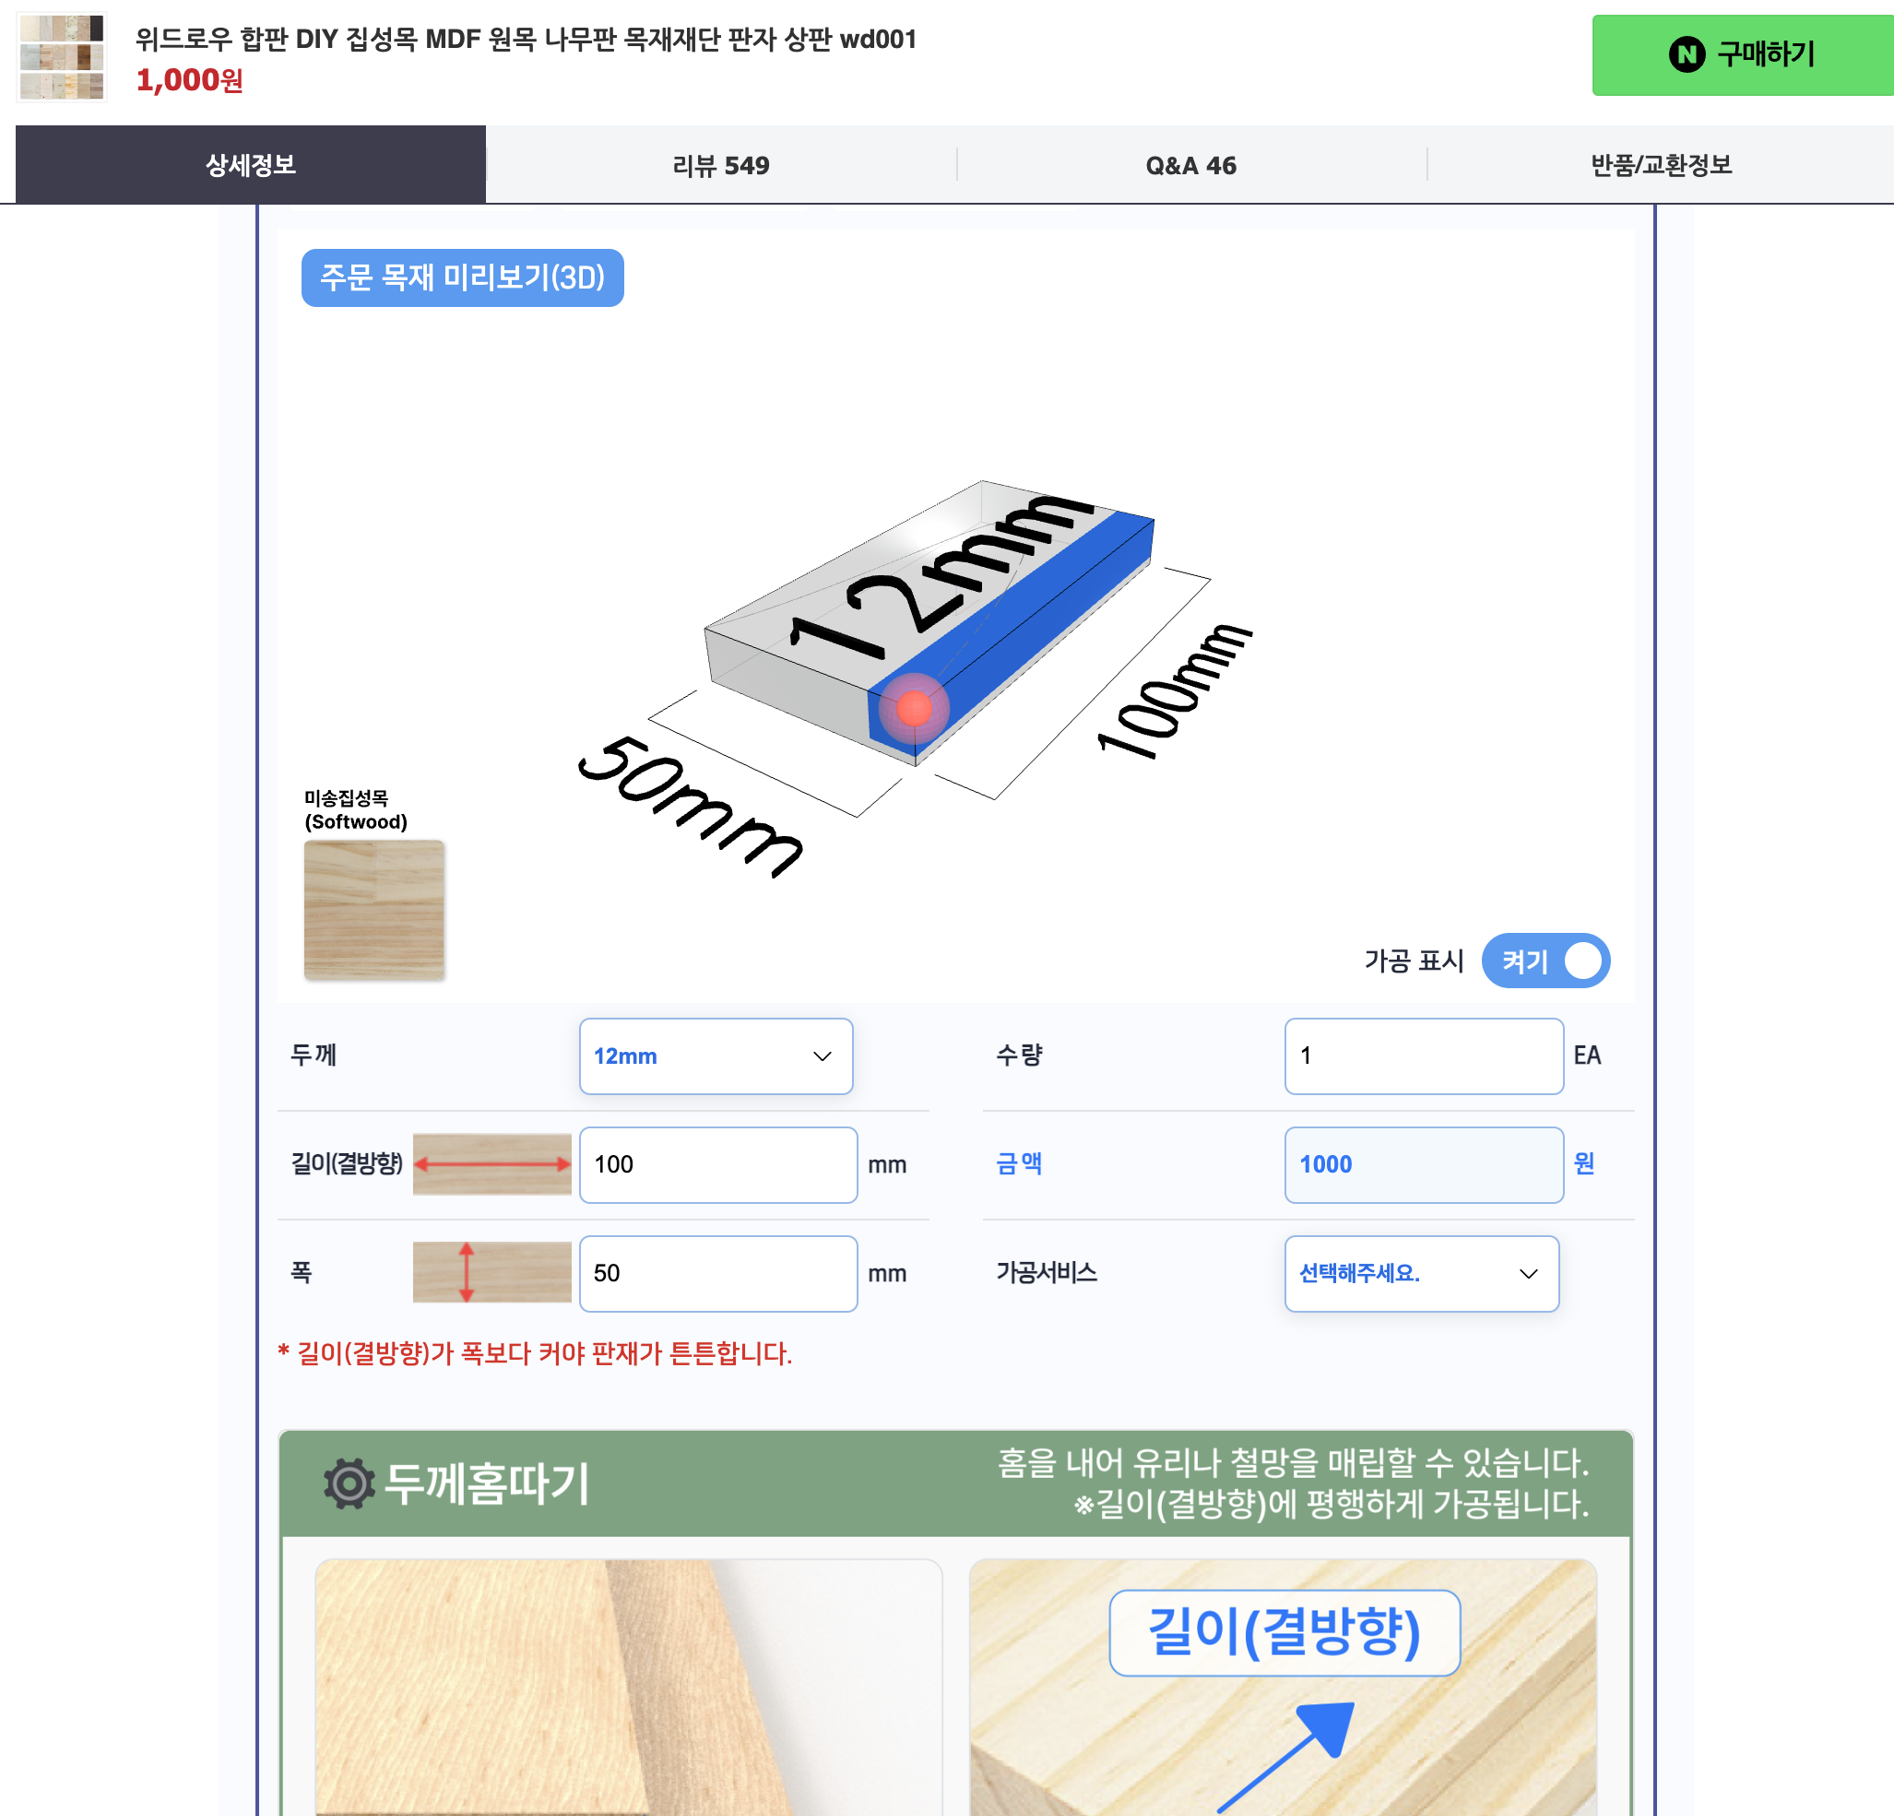Click the 수량 quantity input field
The image size is (1894, 1816).
[x=1424, y=1055]
